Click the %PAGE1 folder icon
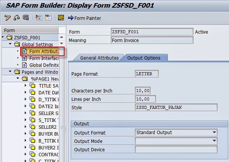 (x=25, y=79)
